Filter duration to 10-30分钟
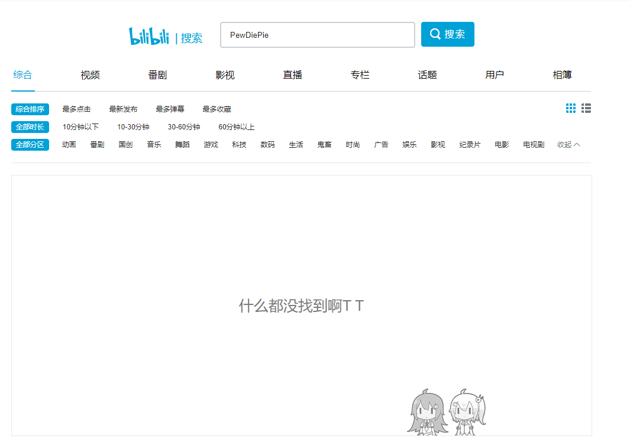Screen dimensions: 630x442 tap(133, 127)
